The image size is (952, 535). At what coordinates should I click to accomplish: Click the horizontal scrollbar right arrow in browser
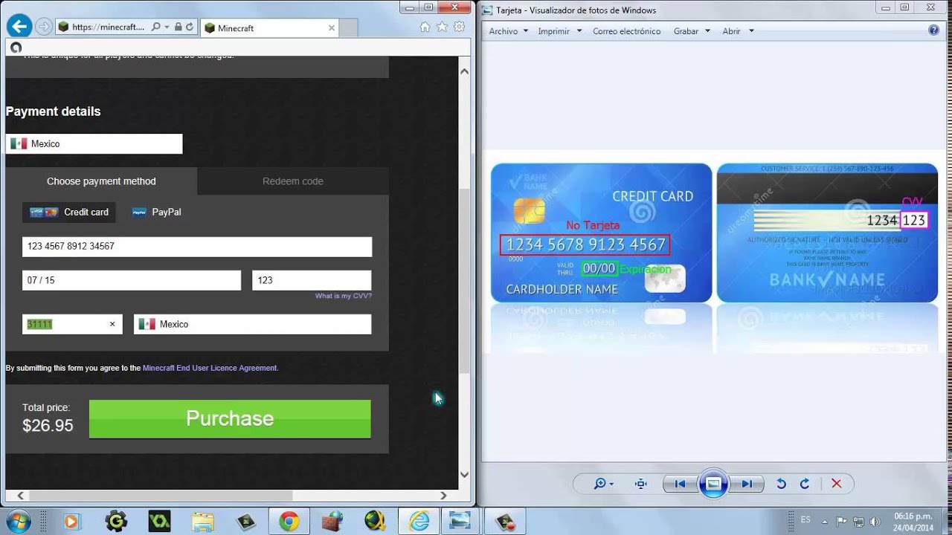tap(443, 496)
